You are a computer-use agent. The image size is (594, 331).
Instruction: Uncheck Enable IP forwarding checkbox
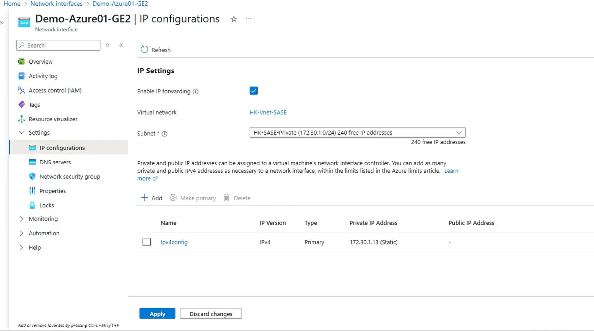[x=254, y=91]
